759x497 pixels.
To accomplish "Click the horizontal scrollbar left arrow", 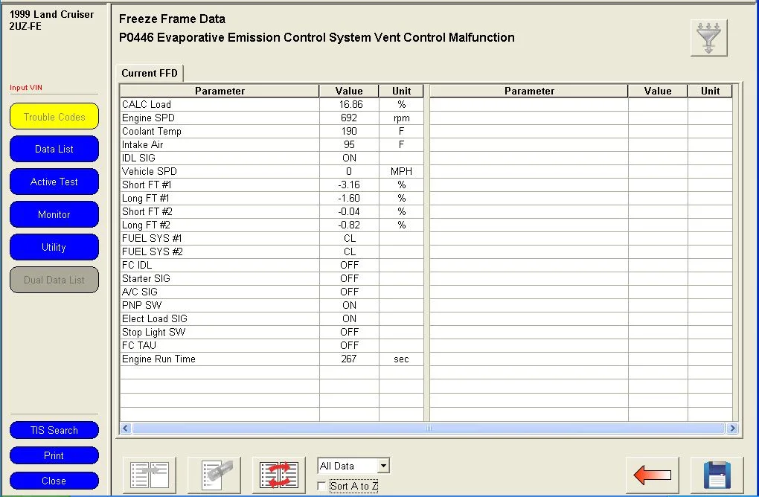I will pos(126,429).
